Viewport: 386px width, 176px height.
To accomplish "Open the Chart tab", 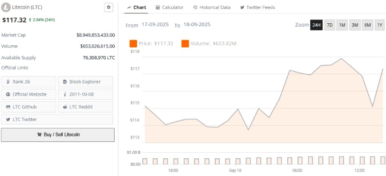I will (x=137, y=7).
